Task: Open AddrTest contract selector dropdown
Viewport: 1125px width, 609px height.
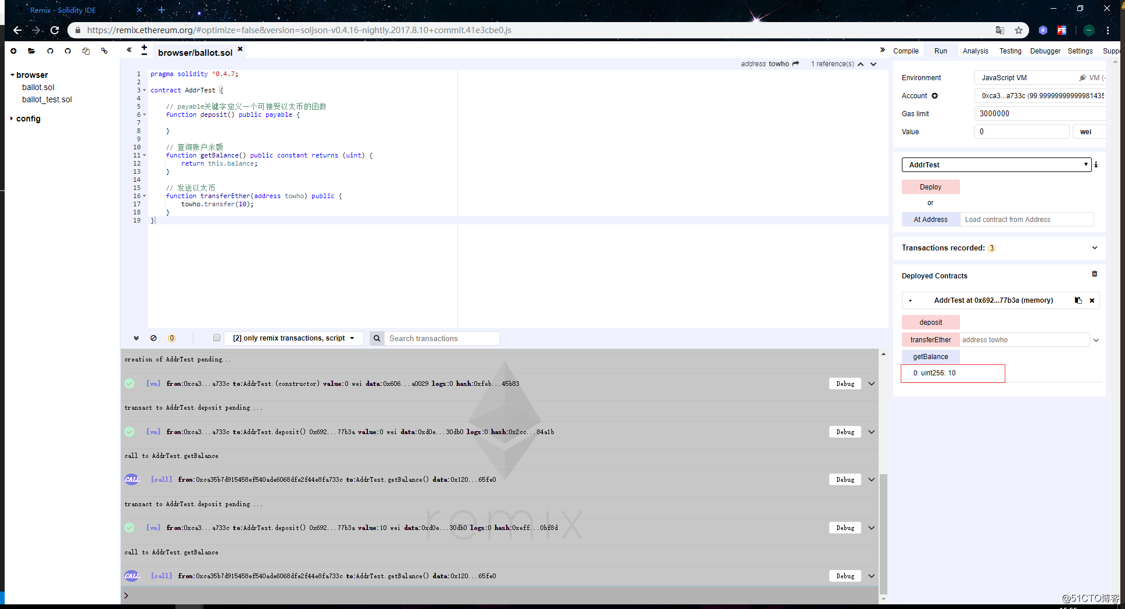Action: [x=997, y=165]
